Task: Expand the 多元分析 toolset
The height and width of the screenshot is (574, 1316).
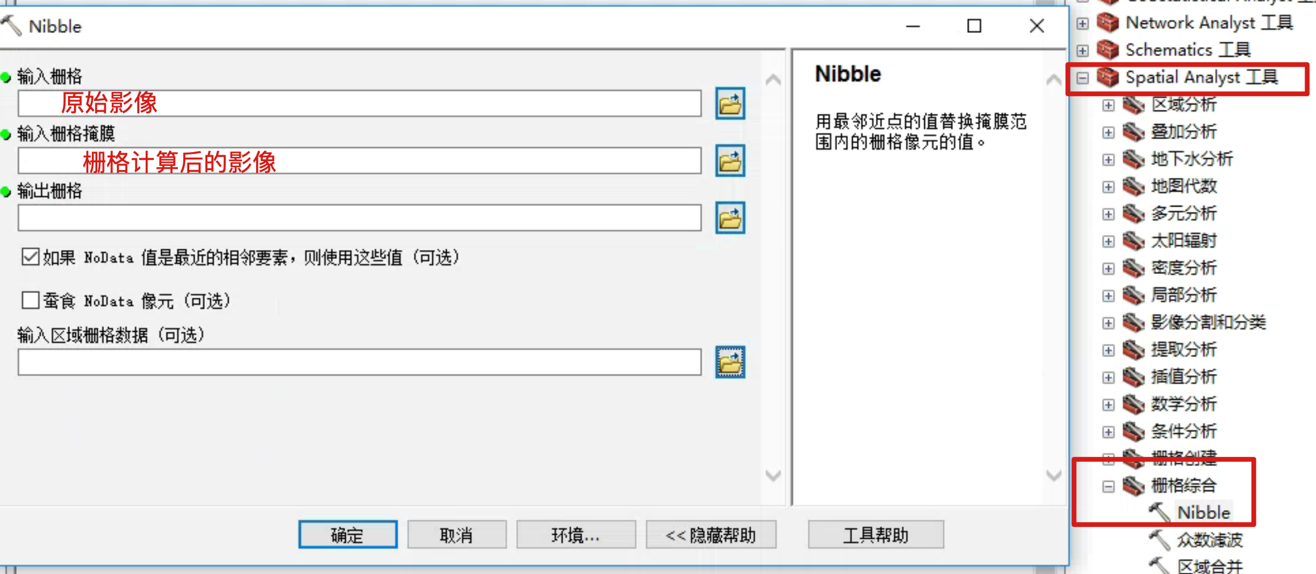Action: (1108, 214)
